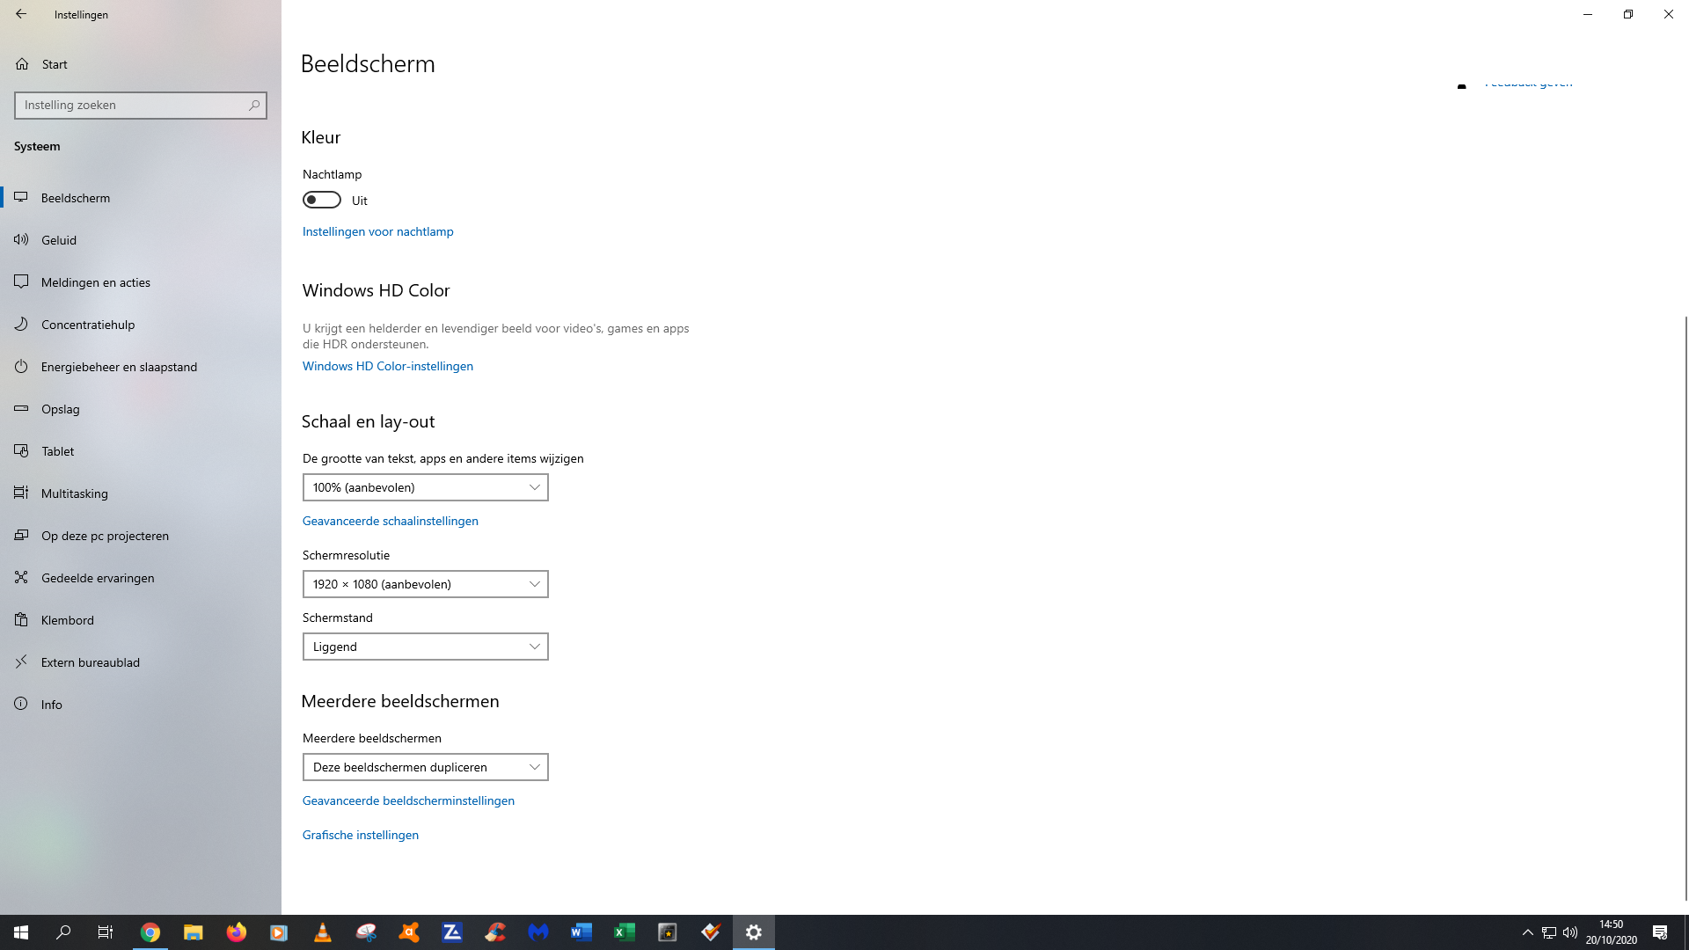Open the star-box app on taskbar
1689x950 pixels.
[x=668, y=932]
